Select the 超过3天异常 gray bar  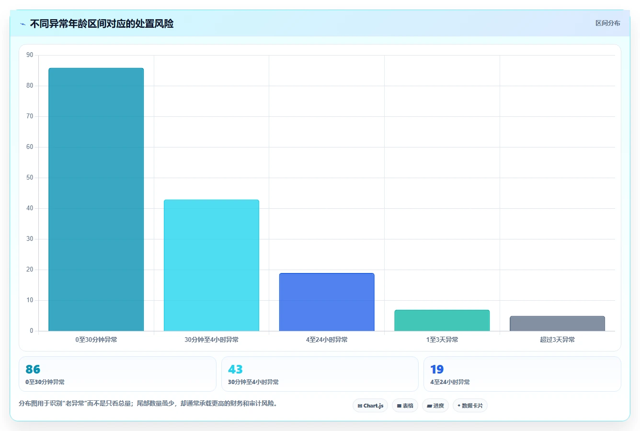(557, 323)
